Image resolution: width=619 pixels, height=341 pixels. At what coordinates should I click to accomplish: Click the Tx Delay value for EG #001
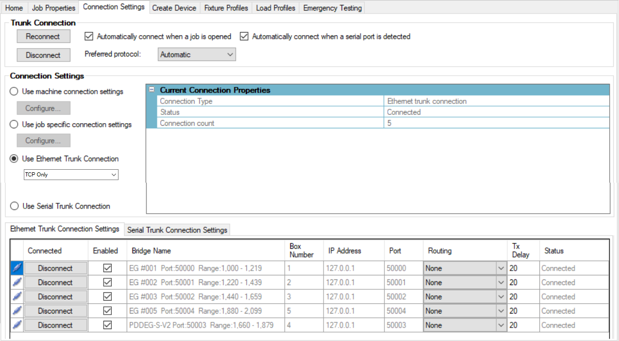[520, 268]
